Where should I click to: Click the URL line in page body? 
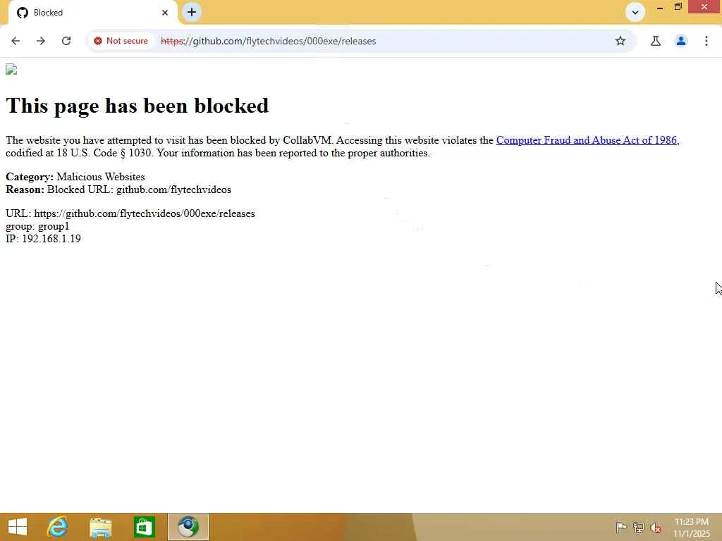[x=130, y=213]
